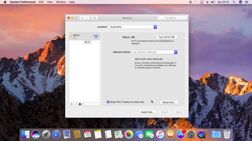Viewport: 252px width, 141px height.
Task: Open the Network Name dropdown
Action: [154, 52]
